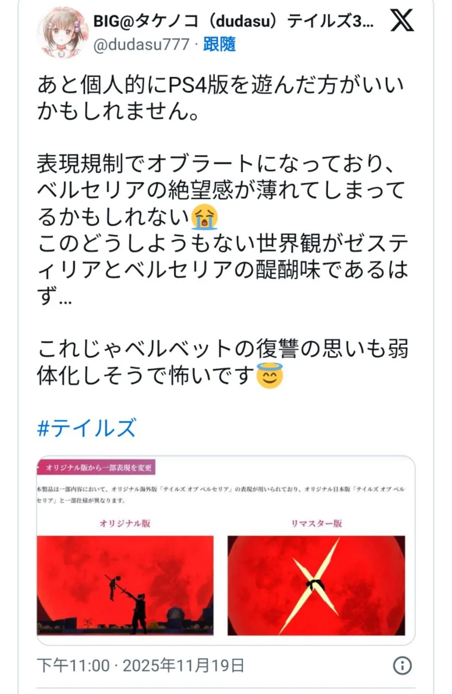Open the #テイルズ hashtag
This screenshot has width=452, height=694.
[86, 428]
